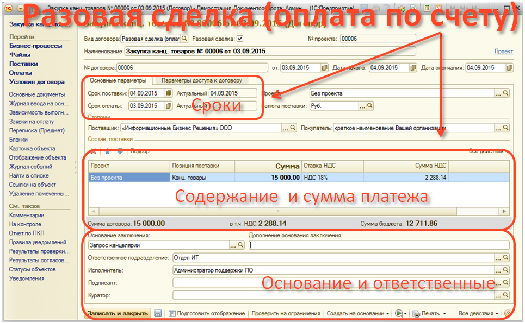
Task: Expand the Создать на основании dropdown
Action: point(358,314)
